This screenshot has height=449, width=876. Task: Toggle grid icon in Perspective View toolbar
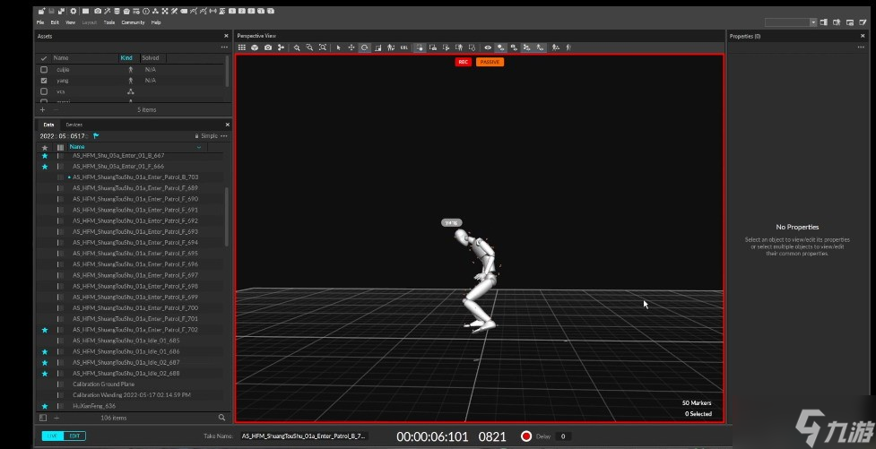click(242, 47)
